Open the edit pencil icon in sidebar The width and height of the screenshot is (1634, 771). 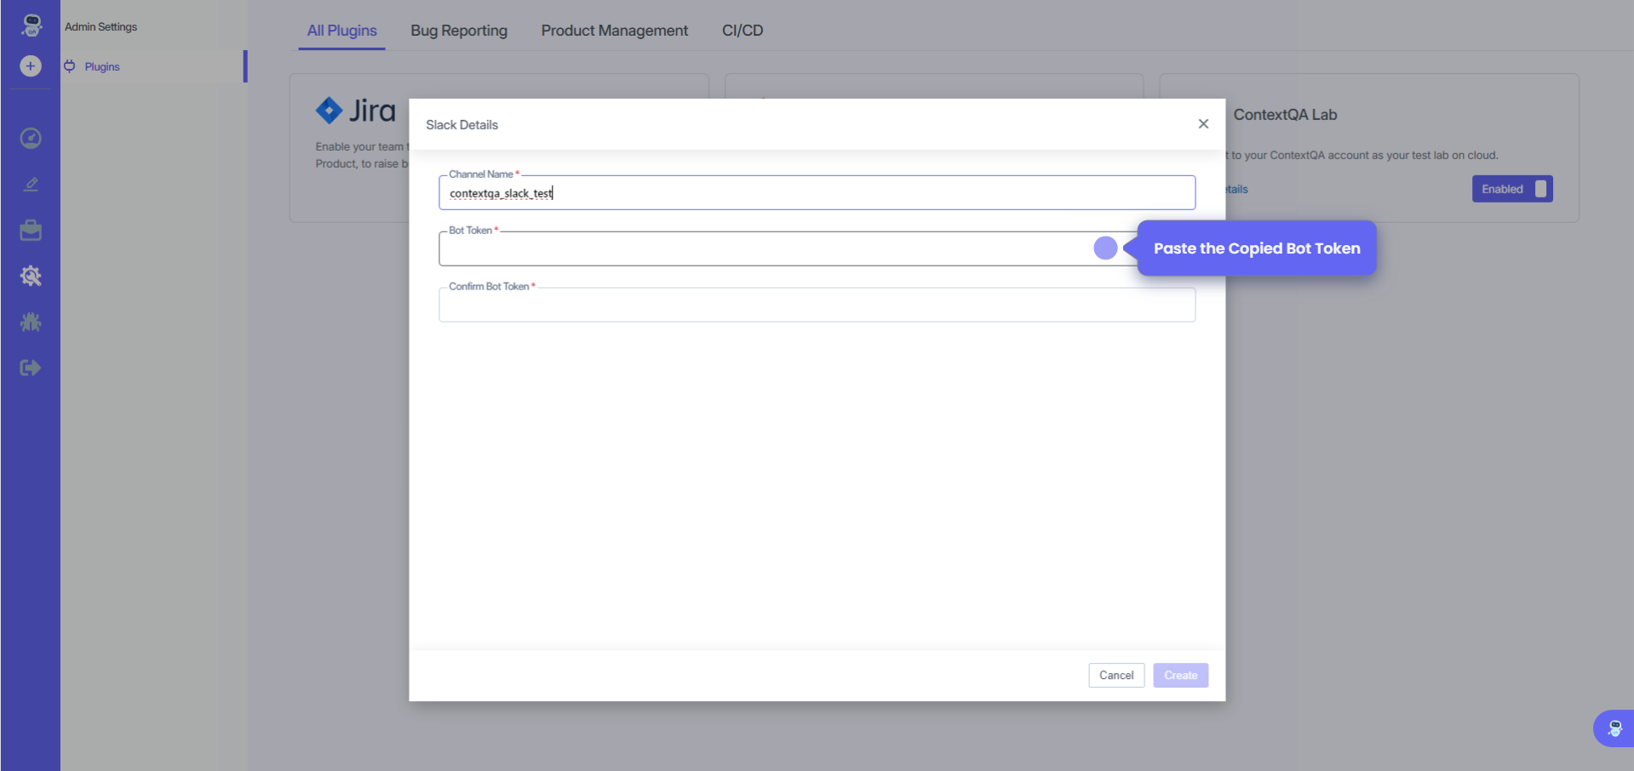(31, 185)
